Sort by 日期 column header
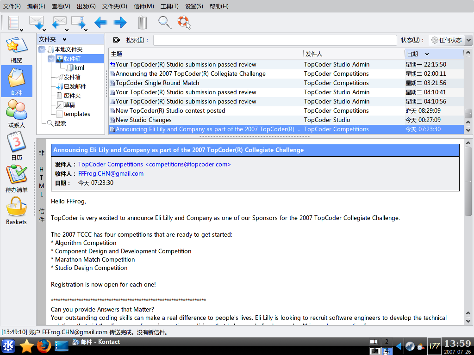 [x=434, y=54]
